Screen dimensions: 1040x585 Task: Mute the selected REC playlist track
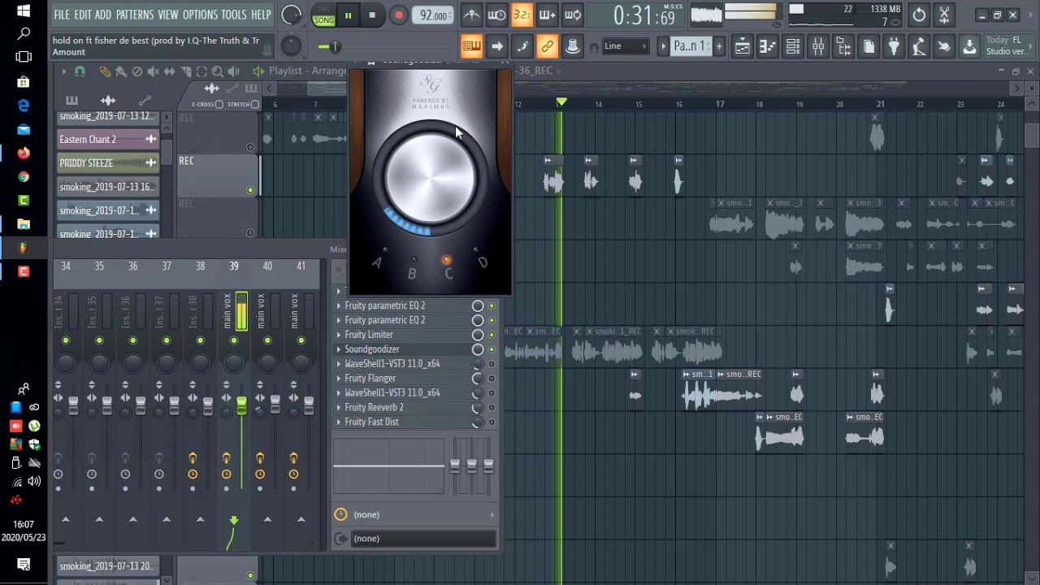[250, 190]
